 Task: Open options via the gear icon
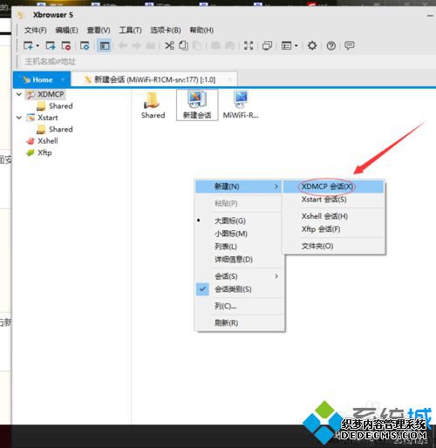[312, 45]
